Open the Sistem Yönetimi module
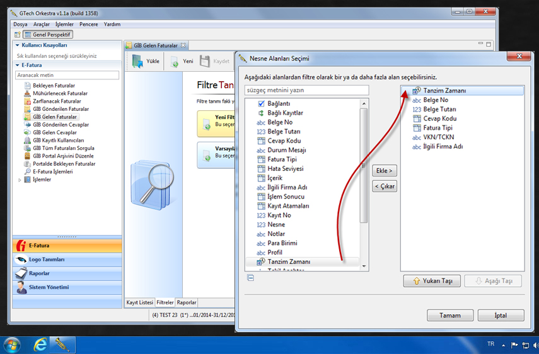 67,287
